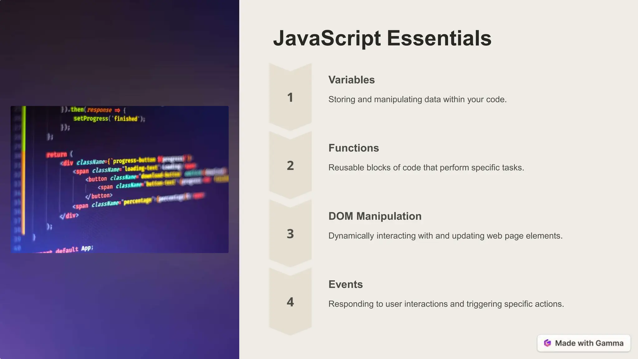Click the dark background above code image

coord(120,53)
